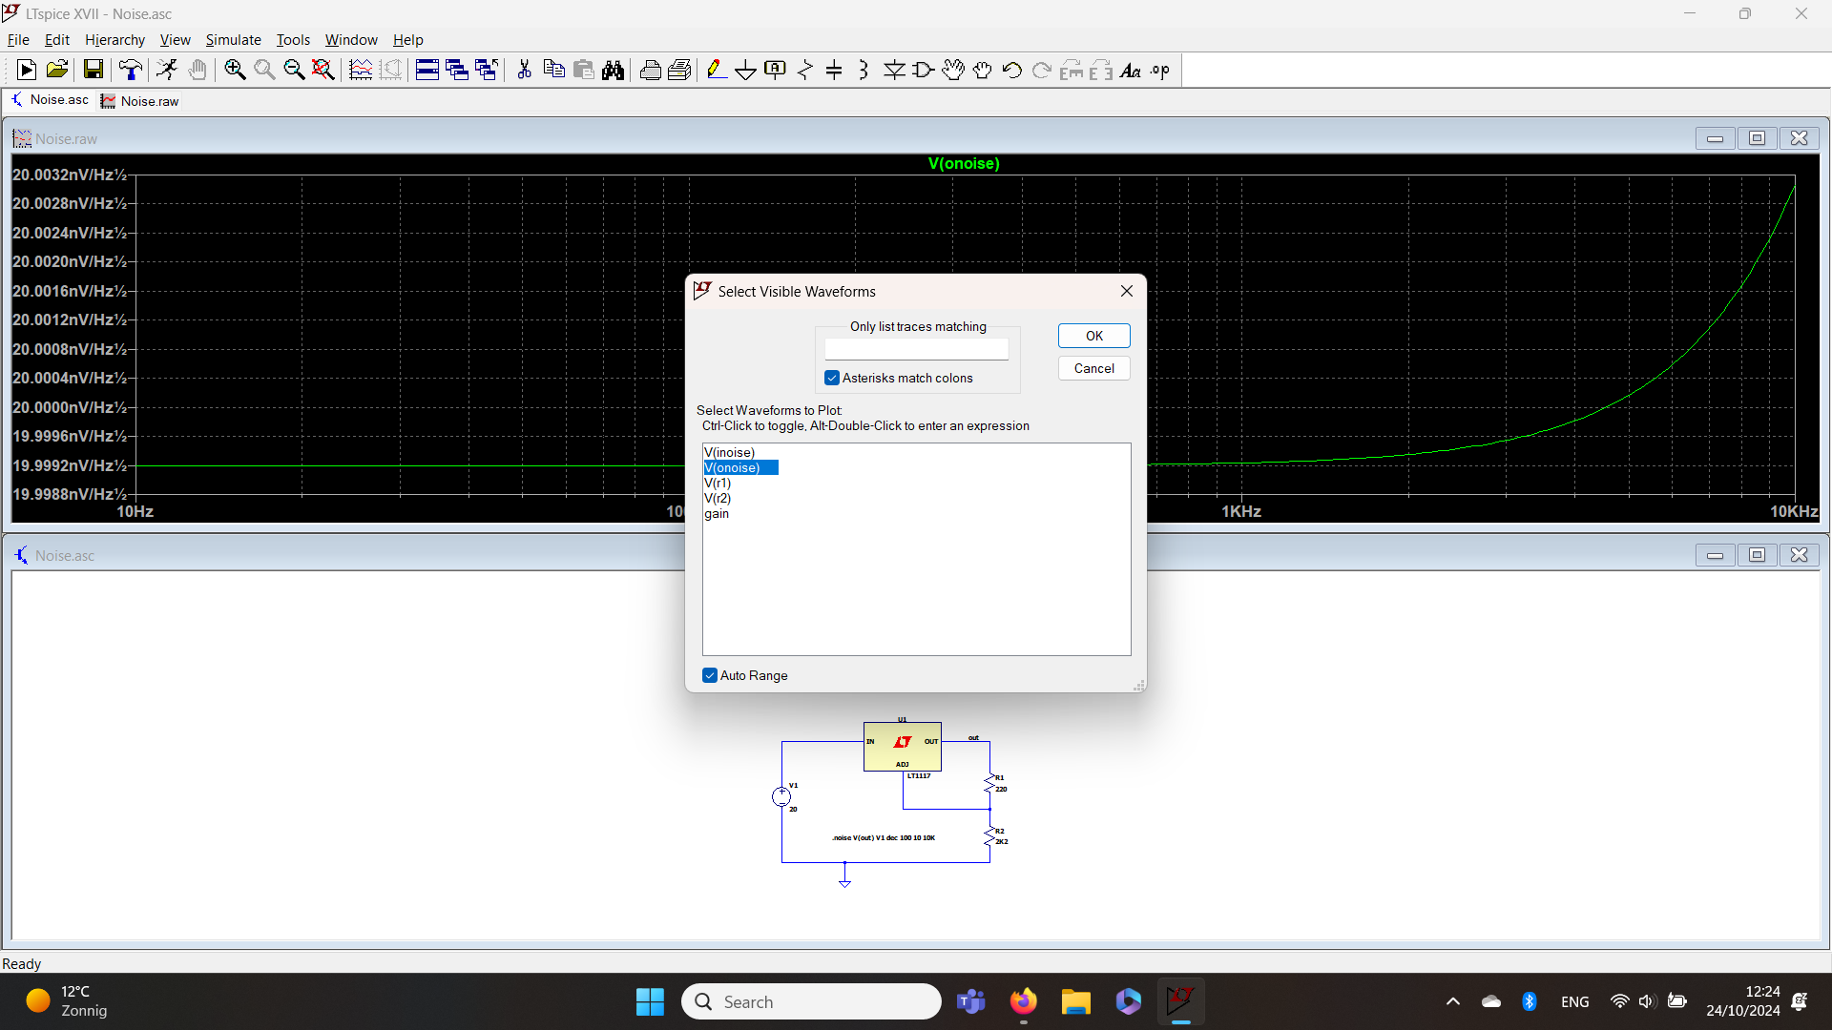This screenshot has width=1832, height=1030.
Task: Switch to the Noise.asc tab
Action: click(50, 100)
